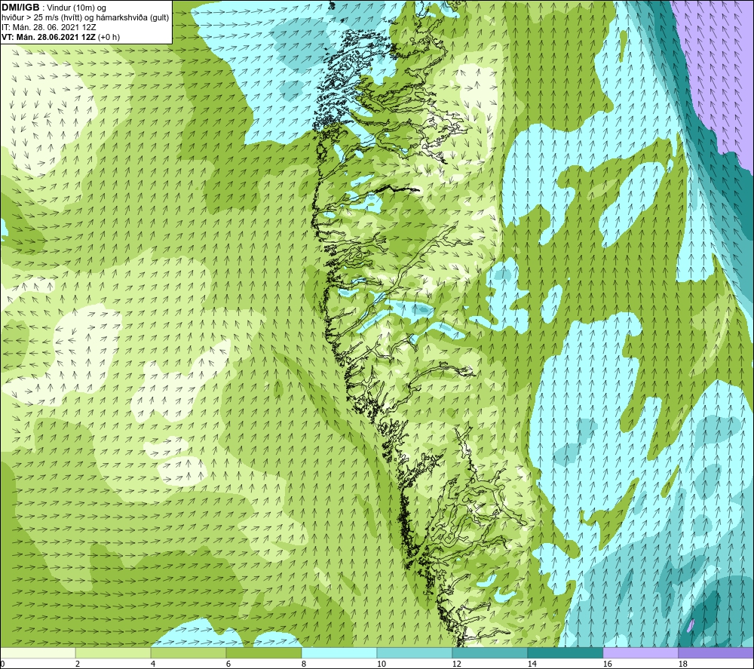Click the 14–16 m/s dark teal legend swatch
The width and height of the screenshot is (754, 669).
(x=565, y=652)
